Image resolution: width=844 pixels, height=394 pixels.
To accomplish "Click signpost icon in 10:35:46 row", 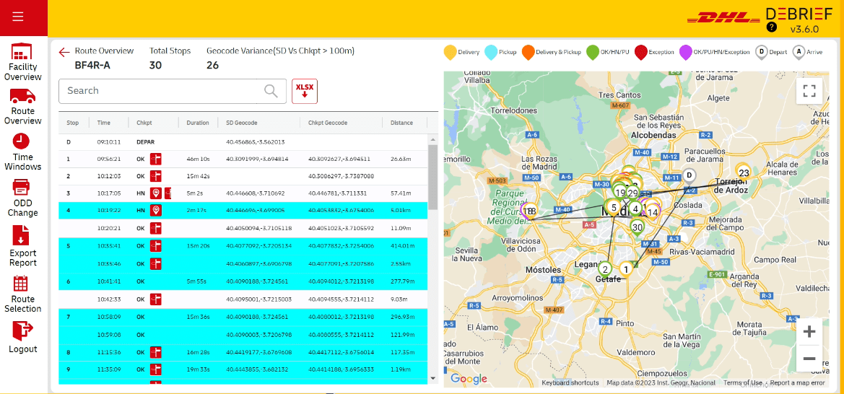I will 155,263.
